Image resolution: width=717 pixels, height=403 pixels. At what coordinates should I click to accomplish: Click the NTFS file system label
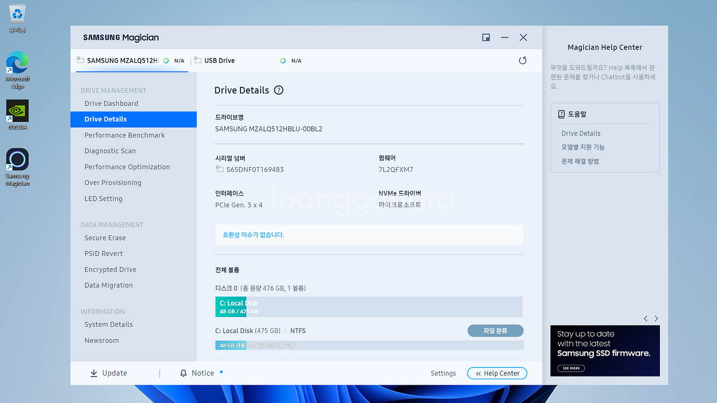298,331
